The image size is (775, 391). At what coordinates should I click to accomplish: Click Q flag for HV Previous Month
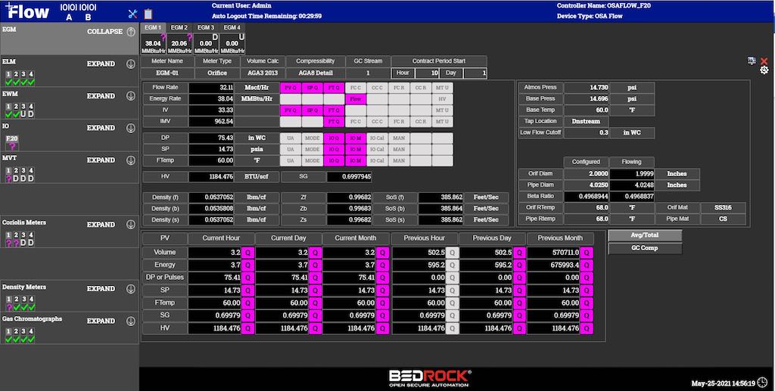click(x=587, y=328)
